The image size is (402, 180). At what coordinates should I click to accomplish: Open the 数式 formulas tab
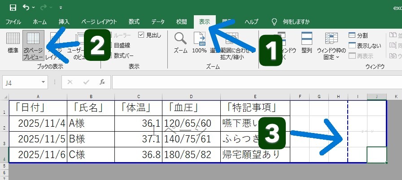click(134, 21)
